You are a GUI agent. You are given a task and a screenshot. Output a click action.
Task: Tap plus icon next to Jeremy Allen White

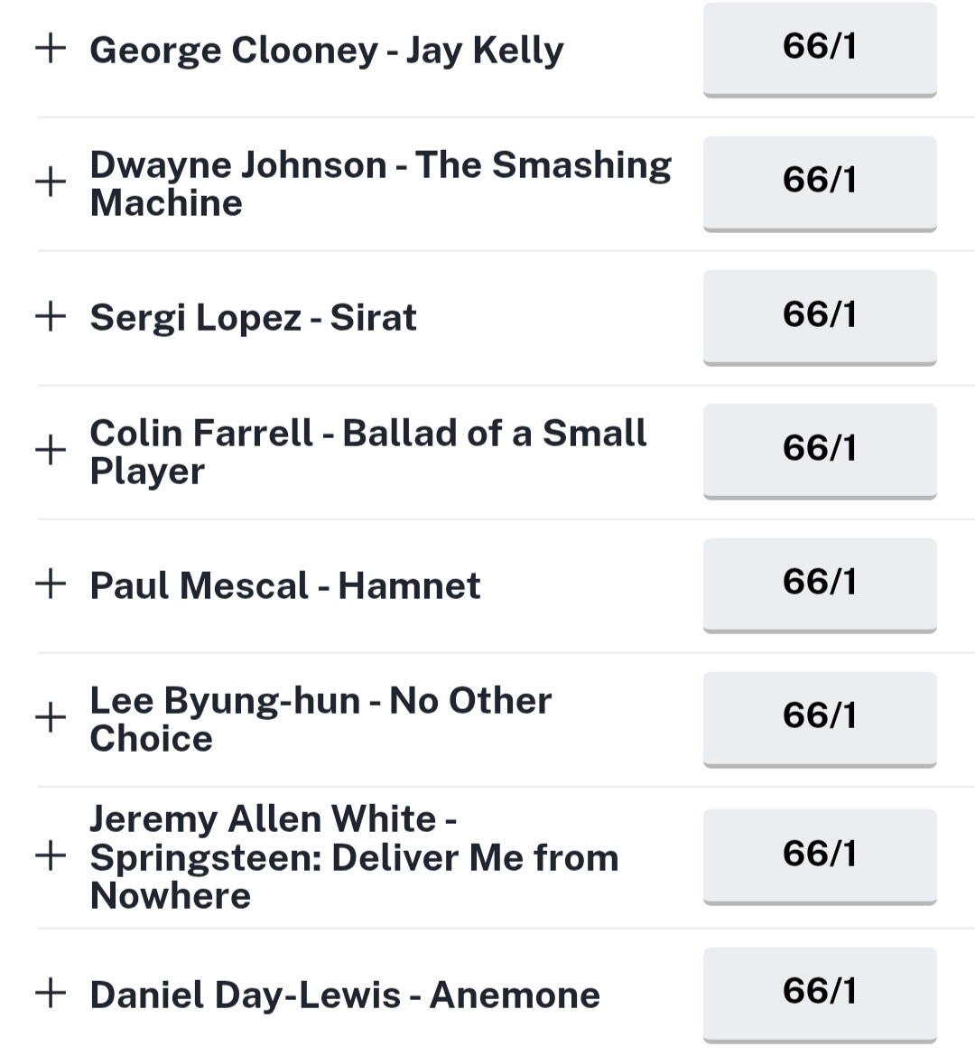(51, 855)
